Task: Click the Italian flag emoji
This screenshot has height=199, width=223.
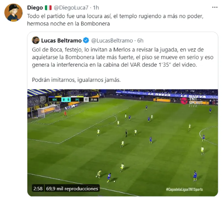Action: point(48,8)
